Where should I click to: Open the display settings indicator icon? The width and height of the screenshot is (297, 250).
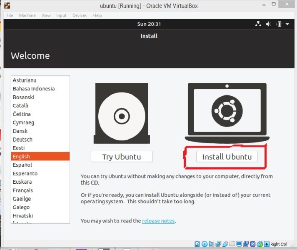coord(239,244)
